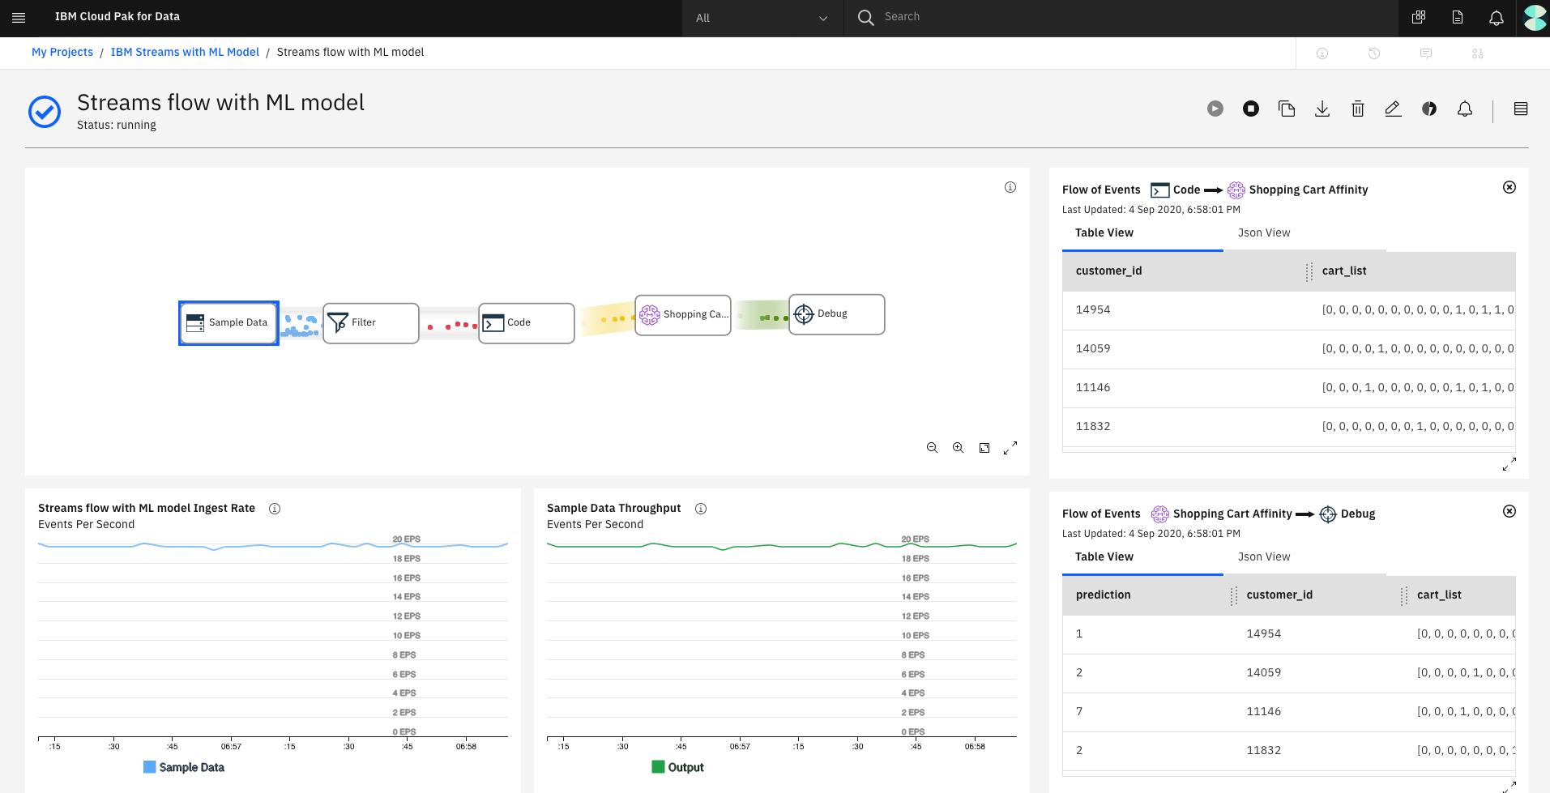Screen dimensions: 1550x793
Task: Select the Debug node
Action: point(837,314)
